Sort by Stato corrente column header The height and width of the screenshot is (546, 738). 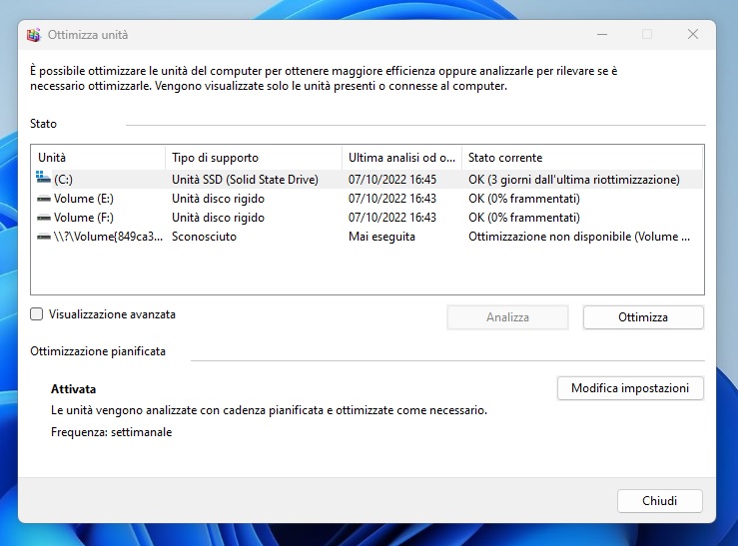pos(582,158)
